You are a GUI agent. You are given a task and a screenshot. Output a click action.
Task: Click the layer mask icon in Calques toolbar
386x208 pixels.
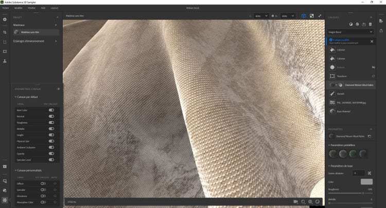351,24
